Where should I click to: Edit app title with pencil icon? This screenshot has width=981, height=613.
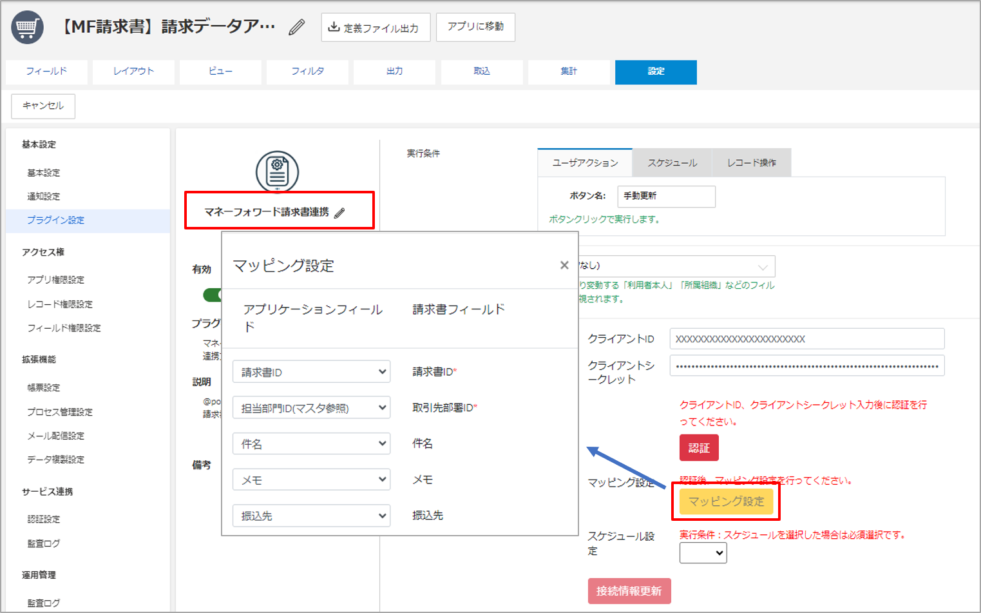pos(296,27)
